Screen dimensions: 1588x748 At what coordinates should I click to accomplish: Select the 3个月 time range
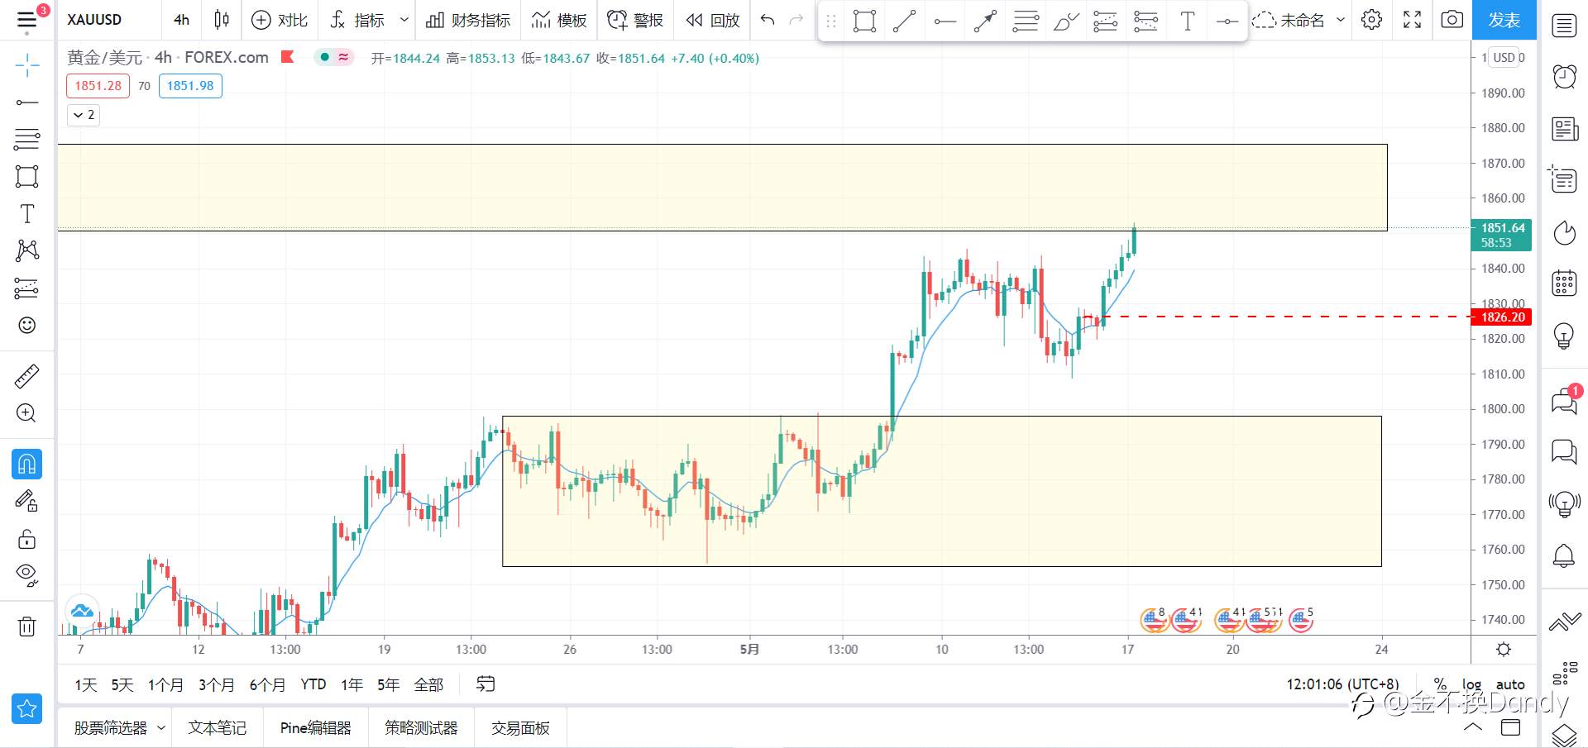(216, 684)
